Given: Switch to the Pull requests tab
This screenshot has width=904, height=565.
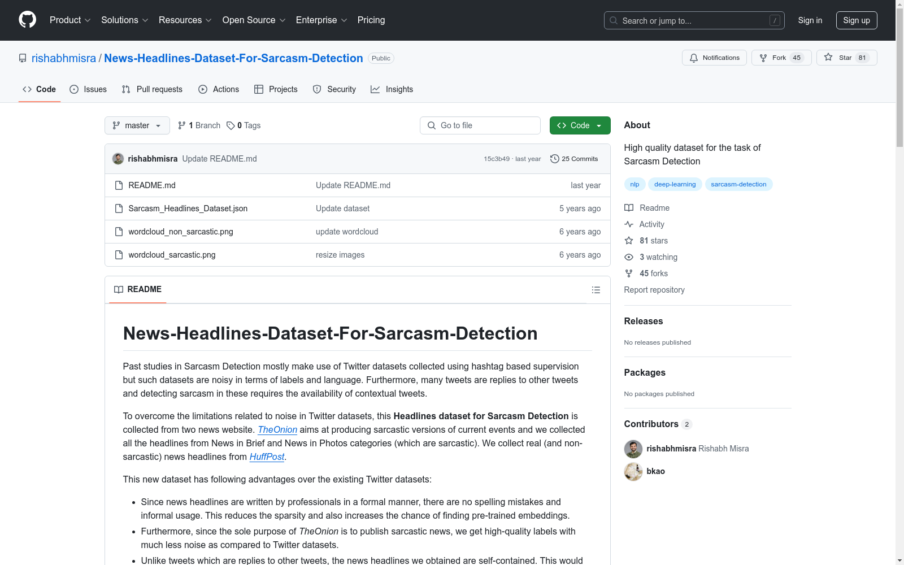Looking at the screenshot, I should (151, 89).
